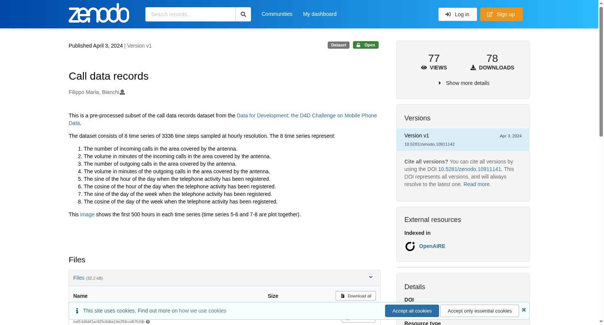Click the downloads arrow icon
The image size is (604, 325).
point(473,68)
